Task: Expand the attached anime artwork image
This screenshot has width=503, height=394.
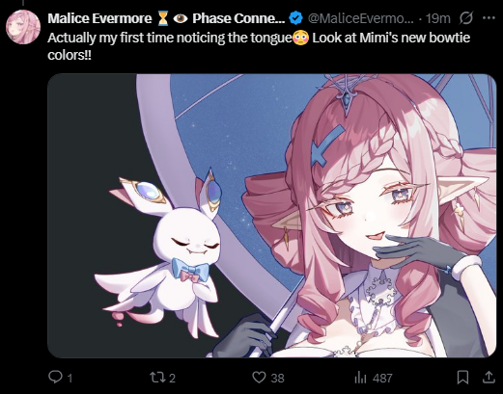Action: 272,216
